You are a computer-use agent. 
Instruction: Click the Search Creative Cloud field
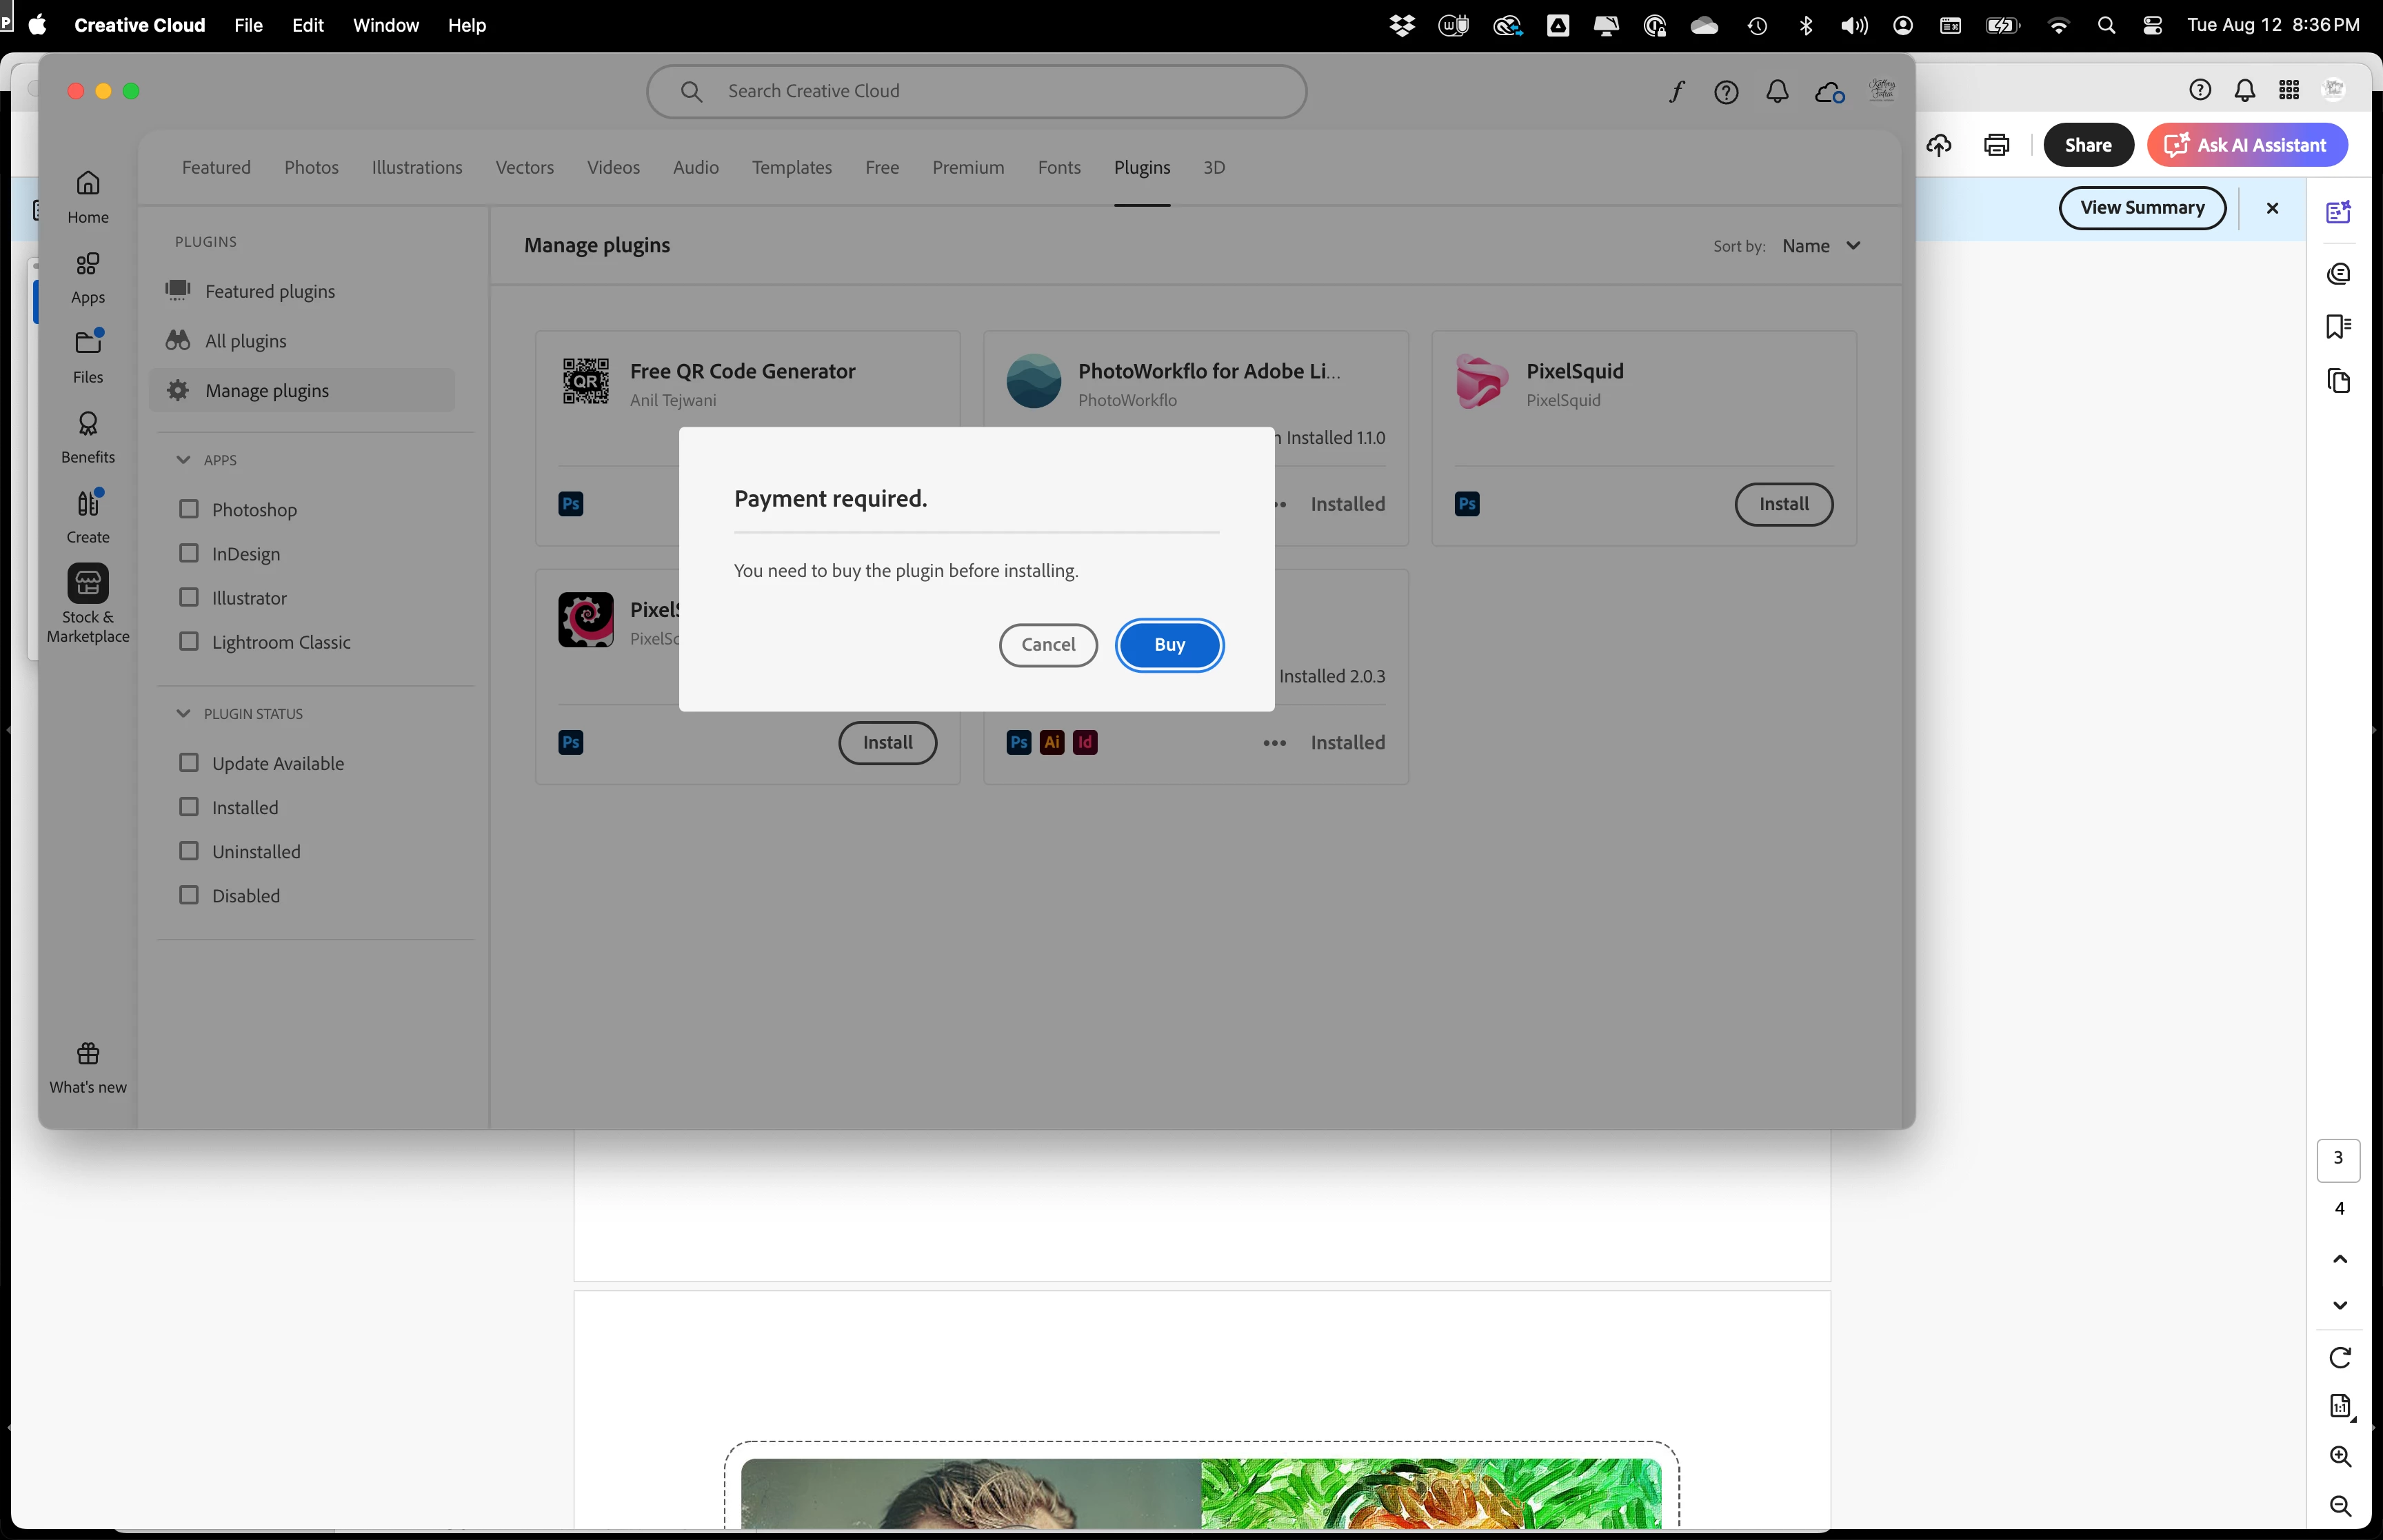[x=977, y=91]
